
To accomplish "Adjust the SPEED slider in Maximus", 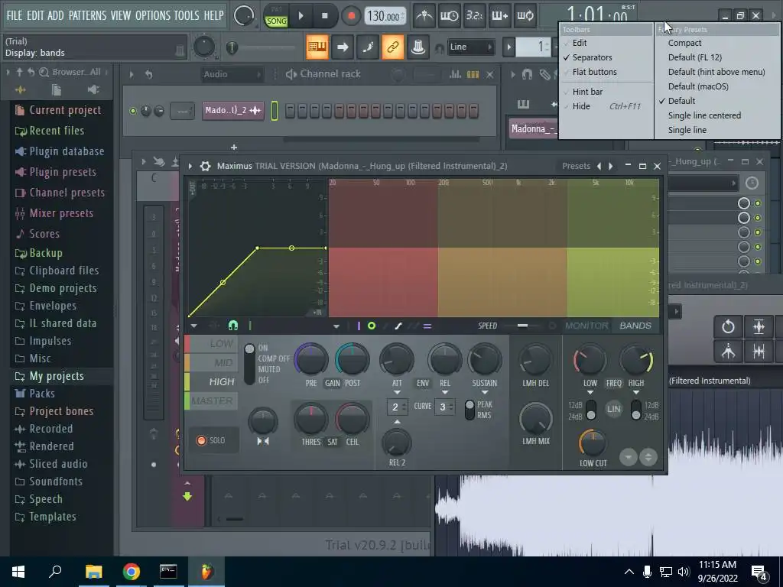I will pos(522,326).
